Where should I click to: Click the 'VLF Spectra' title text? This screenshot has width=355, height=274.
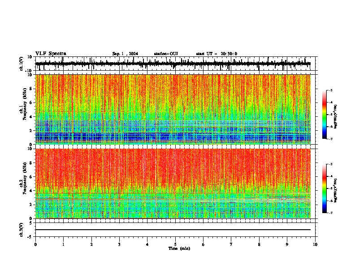click(x=51, y=54)
